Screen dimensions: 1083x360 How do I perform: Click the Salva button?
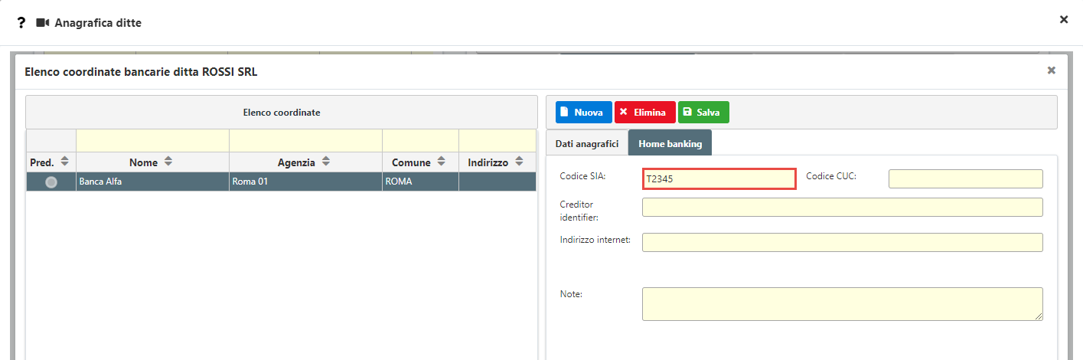pyautogui.click(x=703, y=112)
